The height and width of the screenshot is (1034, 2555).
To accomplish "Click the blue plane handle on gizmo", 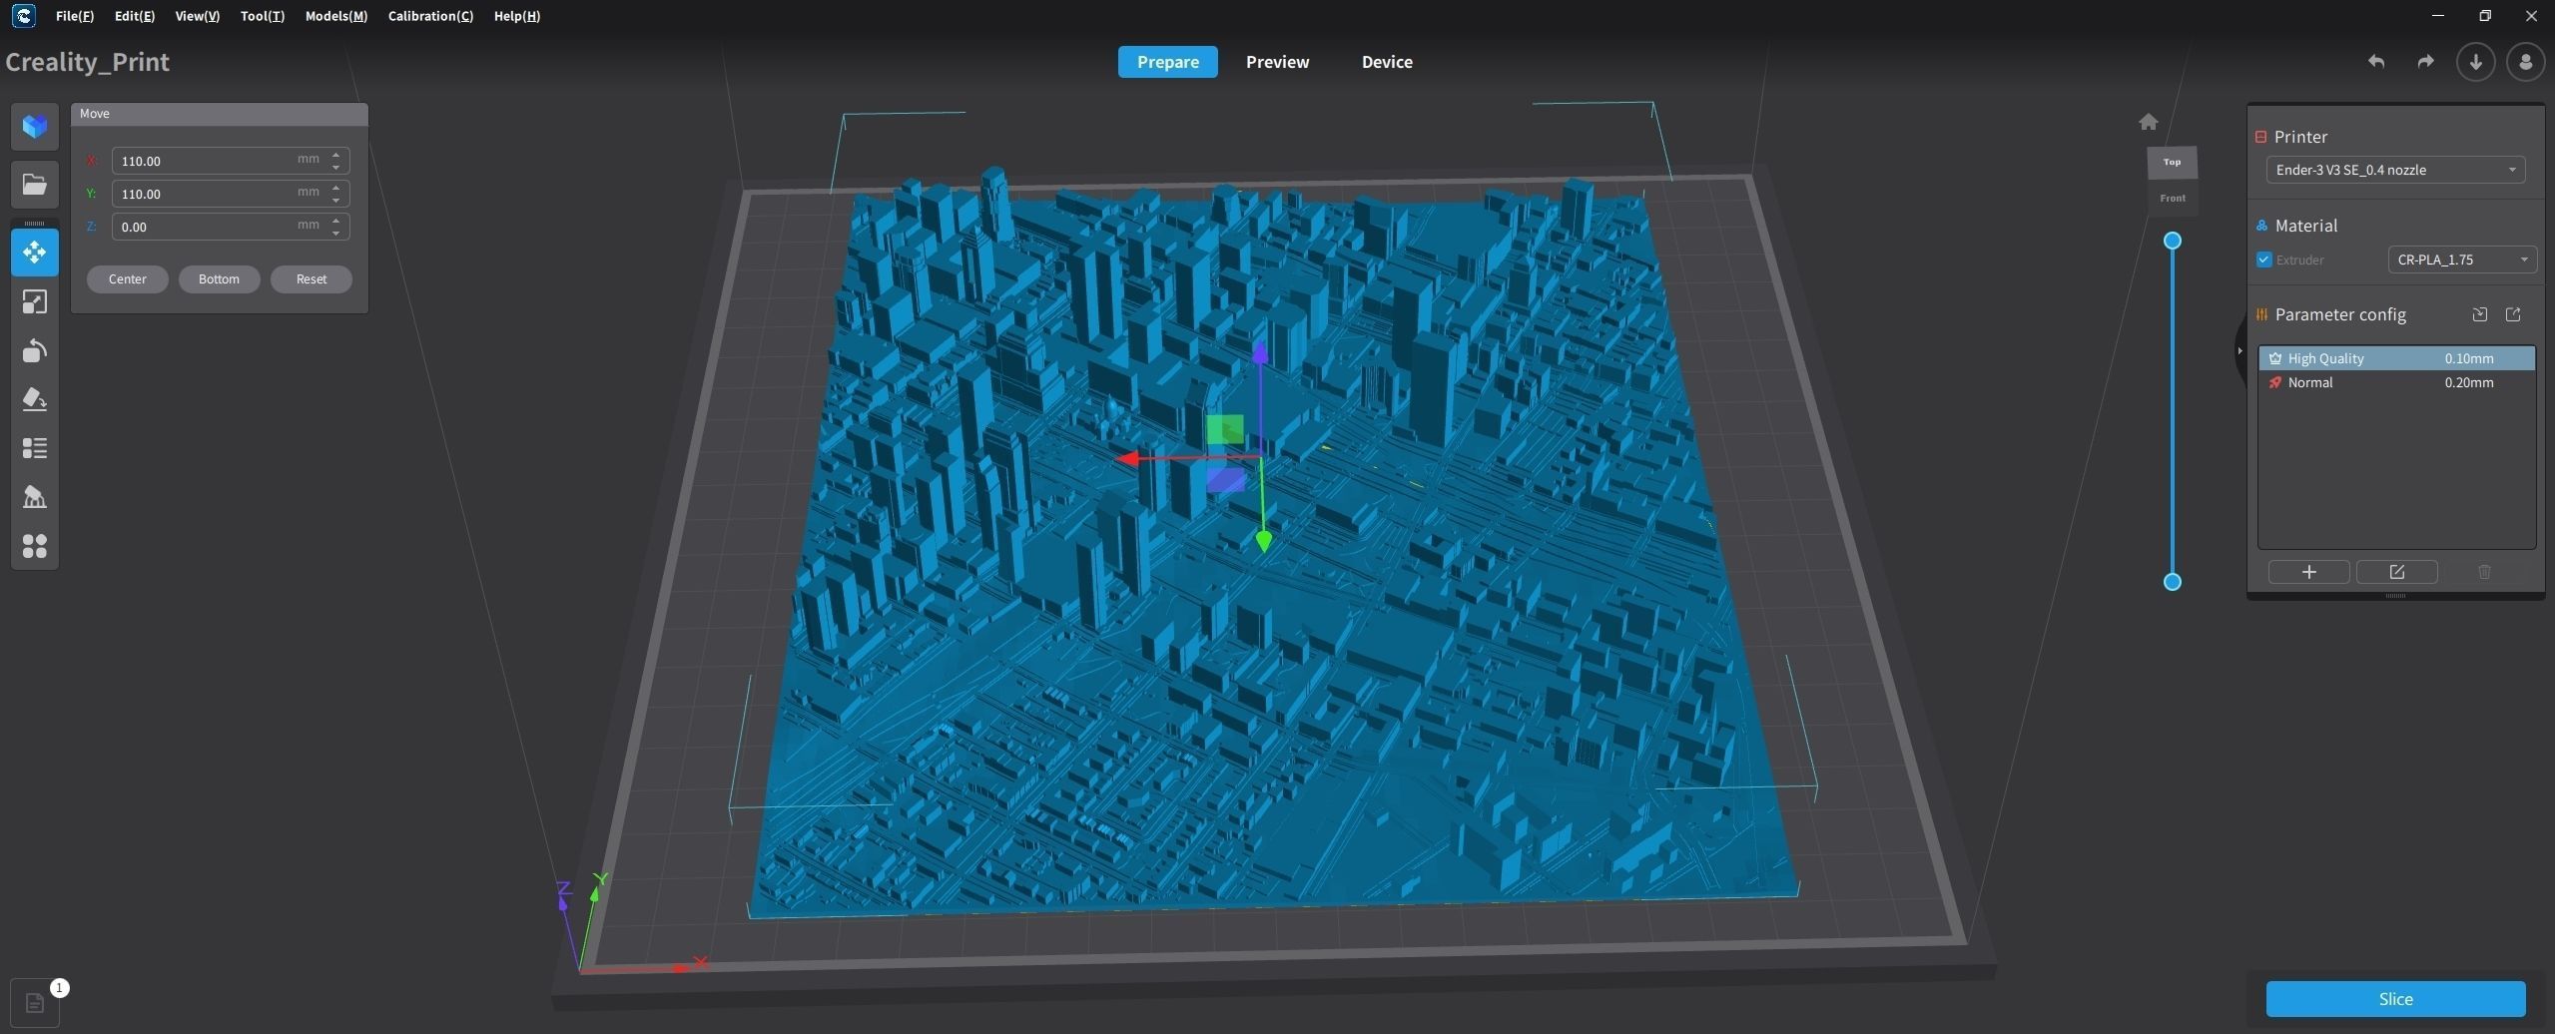I will (x=1225, y=480).
